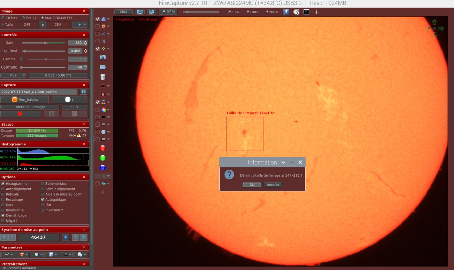Image resolution: width=454 pixels, height=270 pixels.
Task: Click the Gain value field showing 331
Action: [75, 43]
